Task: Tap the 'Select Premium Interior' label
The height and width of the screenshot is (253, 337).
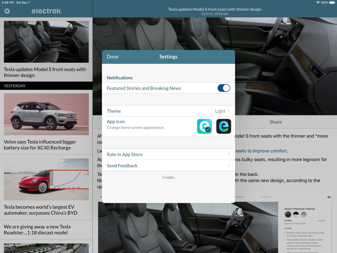Action: [x=300, y=209]
